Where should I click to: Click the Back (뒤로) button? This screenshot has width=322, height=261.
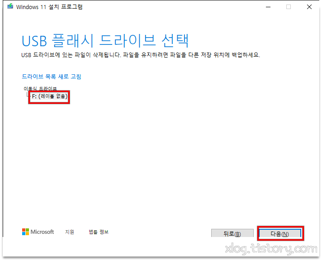click(232, 233)
